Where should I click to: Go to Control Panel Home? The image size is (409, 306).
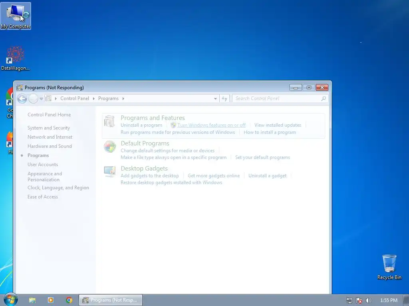coord(49,115)
